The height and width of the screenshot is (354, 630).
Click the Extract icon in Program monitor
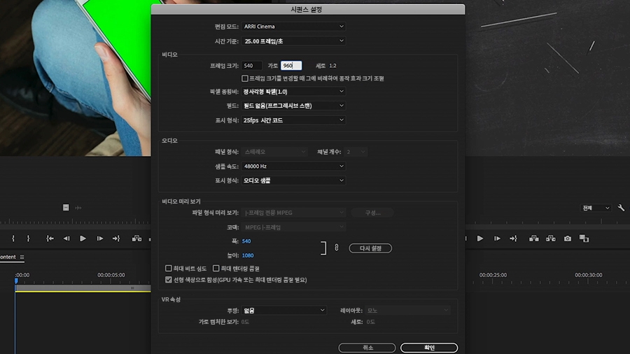point(550,239)
